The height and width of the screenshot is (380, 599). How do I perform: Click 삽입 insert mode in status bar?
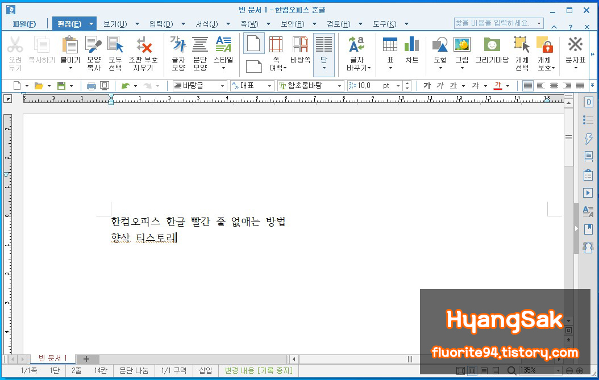(206, 370)
